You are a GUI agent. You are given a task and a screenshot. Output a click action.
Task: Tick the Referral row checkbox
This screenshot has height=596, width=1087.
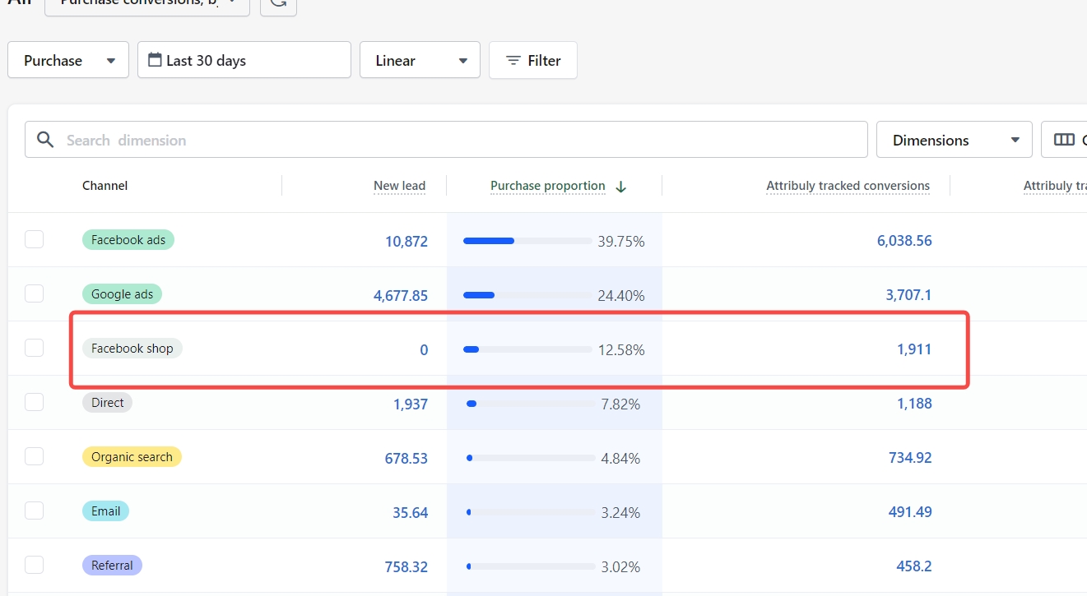click(x=34, y=565)
